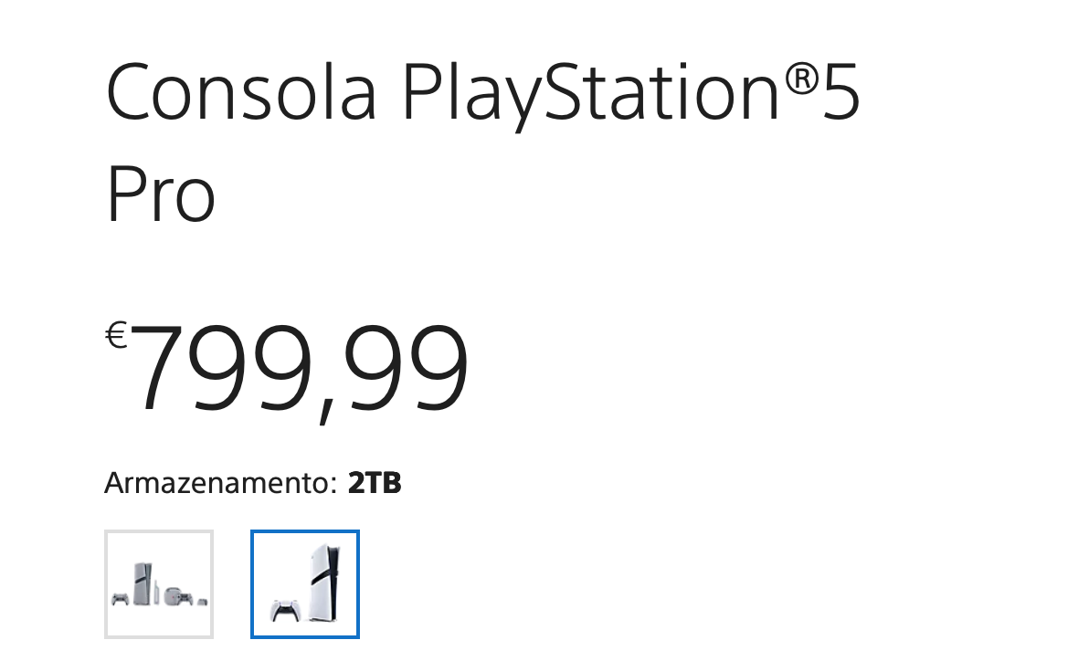Click the leftmost grey controller in bundle thumbnail
Viewport: 1078px width, 661px height.
(121, 599)
